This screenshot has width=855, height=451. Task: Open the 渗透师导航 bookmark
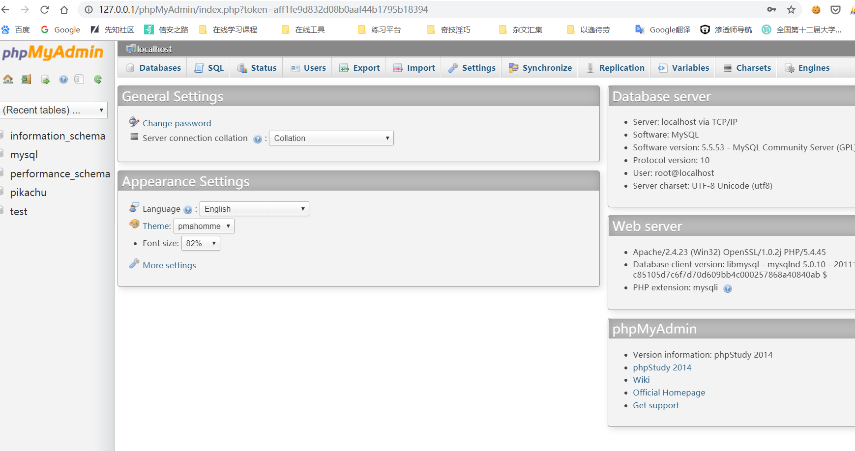click(x=726, y=29)
